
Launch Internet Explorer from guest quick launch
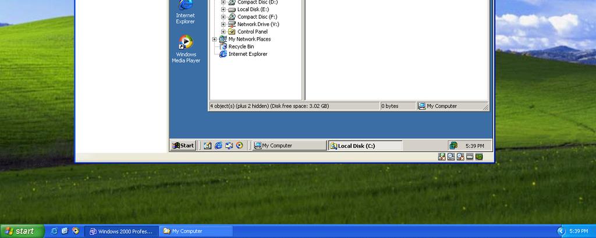coord(218,146)
